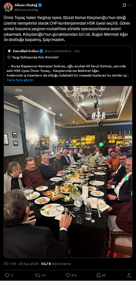Click Emrullah Erdinc's small avatar icon

(x=9, y=51)
